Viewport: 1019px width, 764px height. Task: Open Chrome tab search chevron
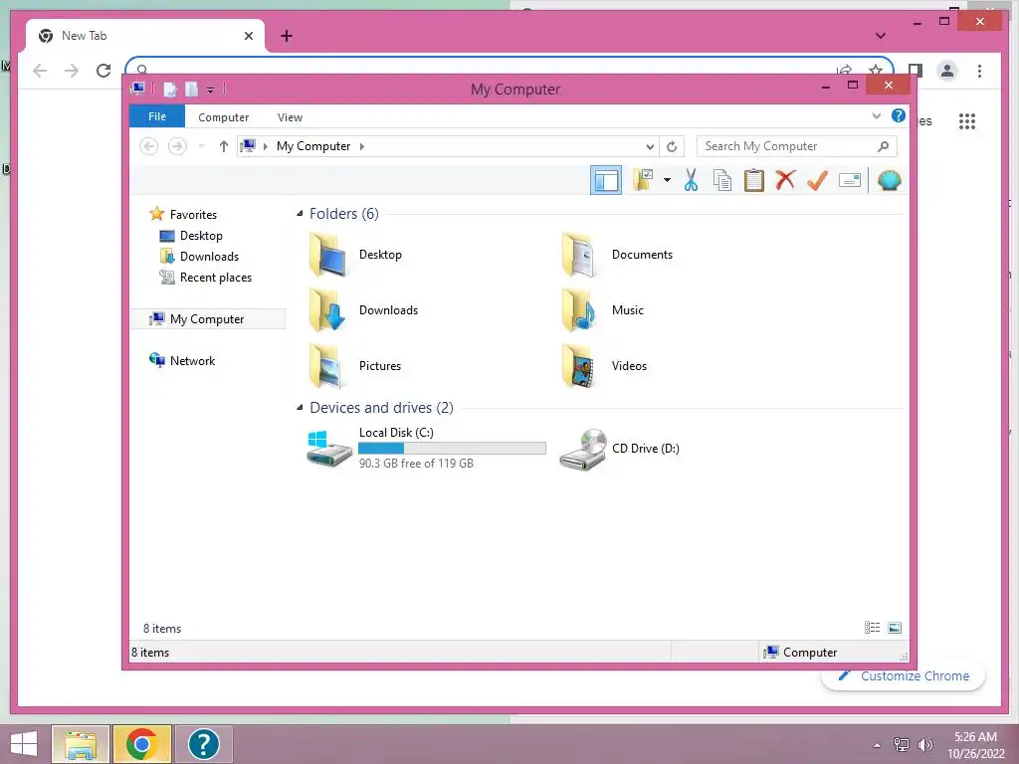click(x=881, y=36)
